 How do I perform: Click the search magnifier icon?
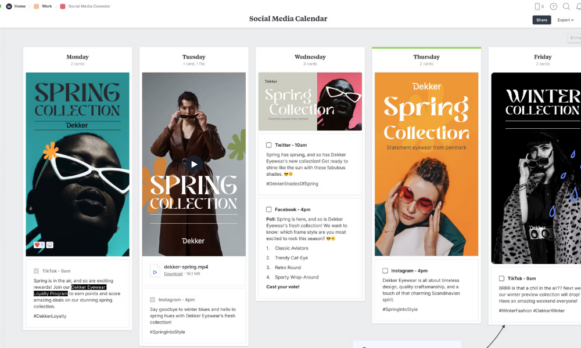(x=566, y=6)
